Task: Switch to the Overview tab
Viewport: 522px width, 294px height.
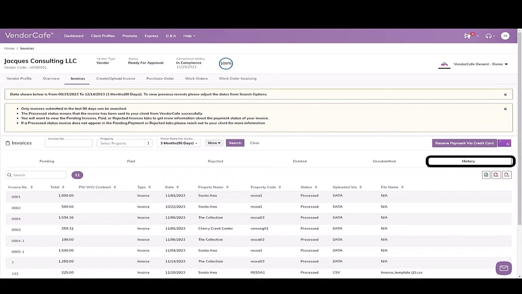Action: pos(51,78)
